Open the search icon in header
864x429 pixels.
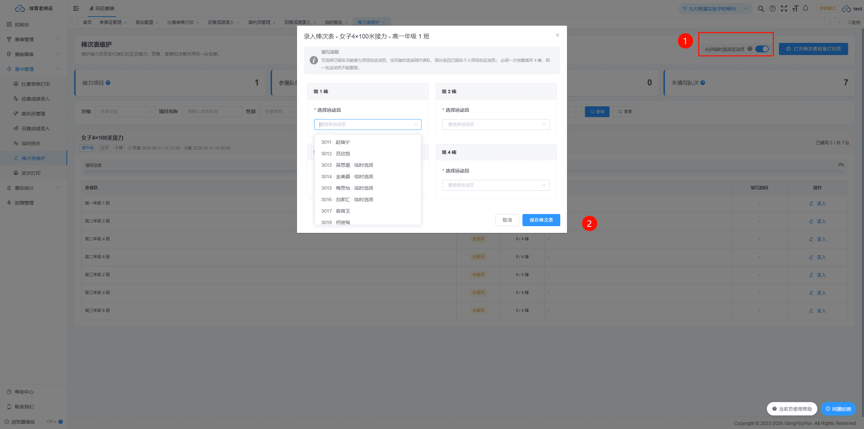pos(761,9)
